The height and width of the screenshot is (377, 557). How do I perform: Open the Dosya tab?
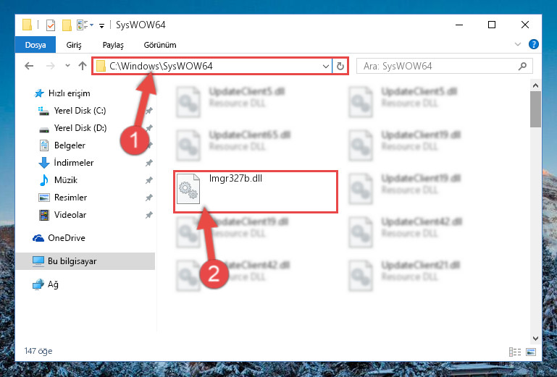click(x=35, y=45)
